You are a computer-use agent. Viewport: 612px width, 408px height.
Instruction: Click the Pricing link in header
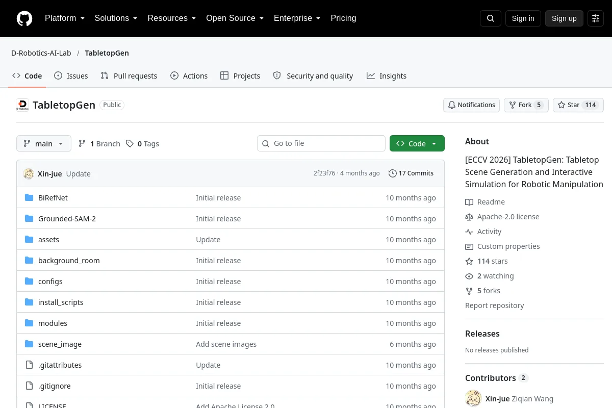[343, 18]
